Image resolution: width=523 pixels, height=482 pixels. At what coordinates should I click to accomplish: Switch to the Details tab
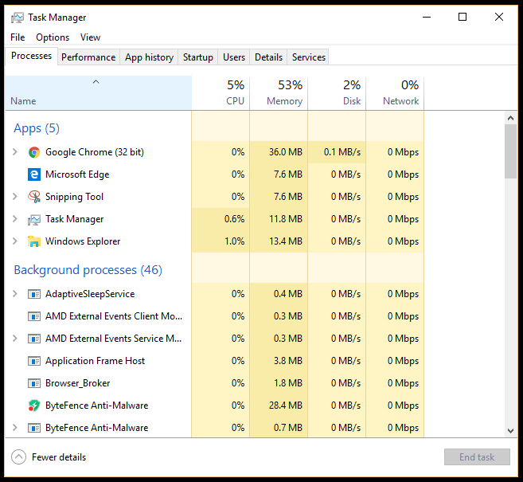[x=268, y=57]
